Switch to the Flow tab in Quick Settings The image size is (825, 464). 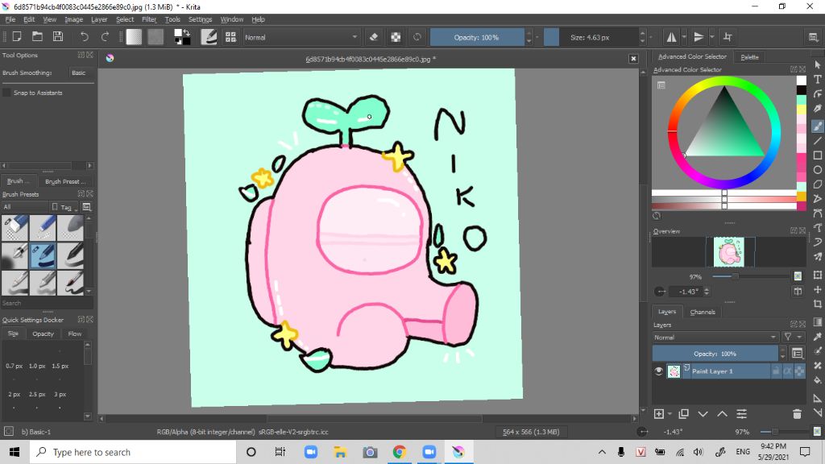point(75,333)
